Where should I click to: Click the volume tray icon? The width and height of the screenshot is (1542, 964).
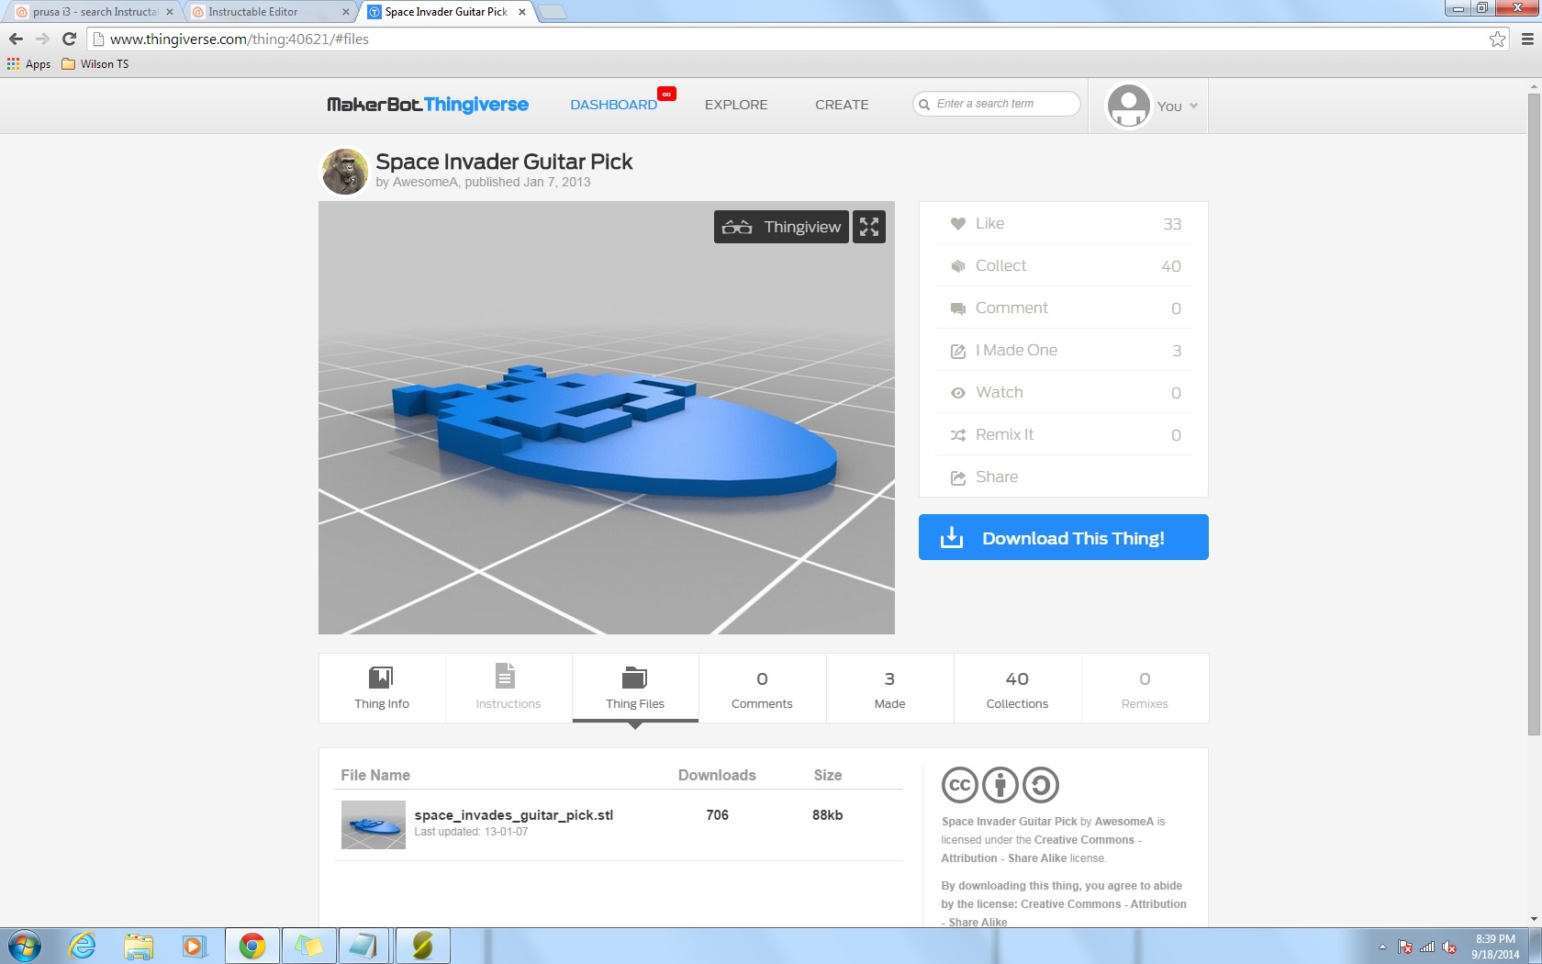coord(1449,947)
